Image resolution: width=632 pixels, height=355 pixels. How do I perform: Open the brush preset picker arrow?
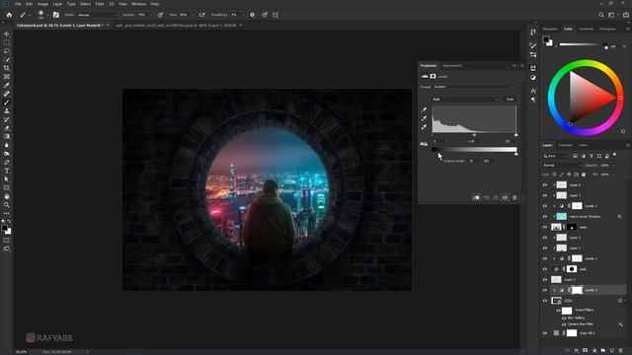coord(47,15)
